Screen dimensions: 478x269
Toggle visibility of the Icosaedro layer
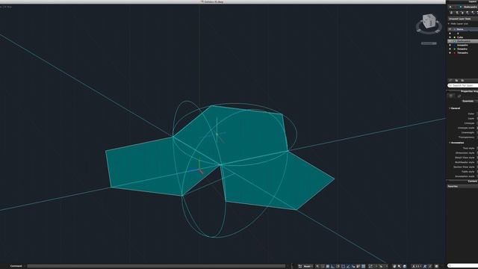coord(450,45)
